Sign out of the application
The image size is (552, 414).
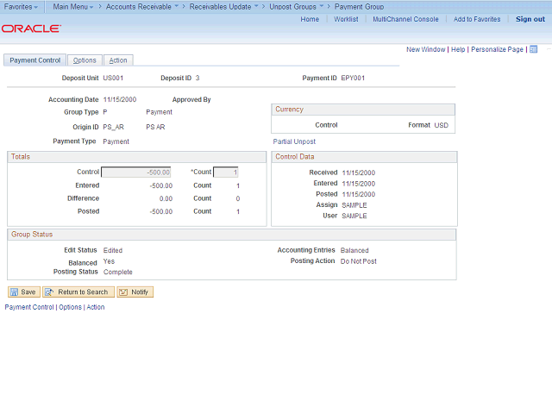click(x=530, y=19)
